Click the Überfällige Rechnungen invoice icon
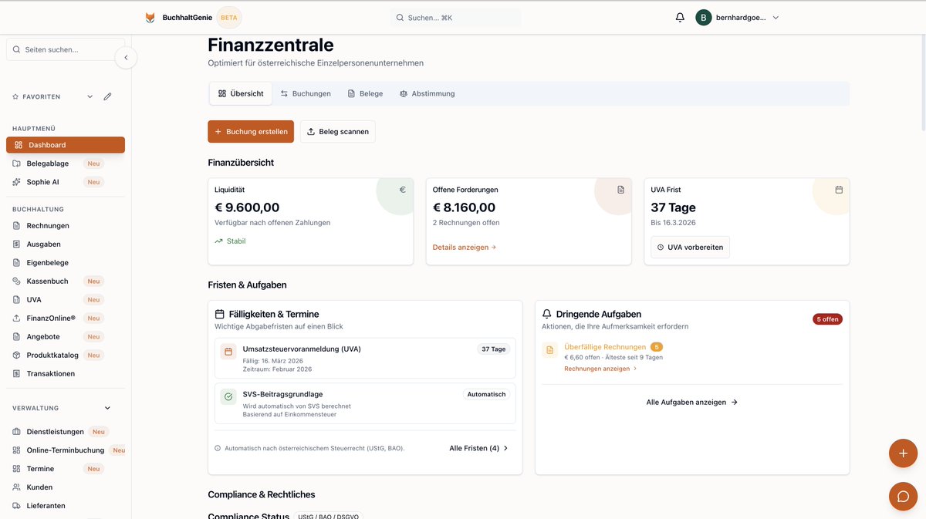Image resolution: width=926 pixels, height=519 pixels. click(x=549, y=350)
